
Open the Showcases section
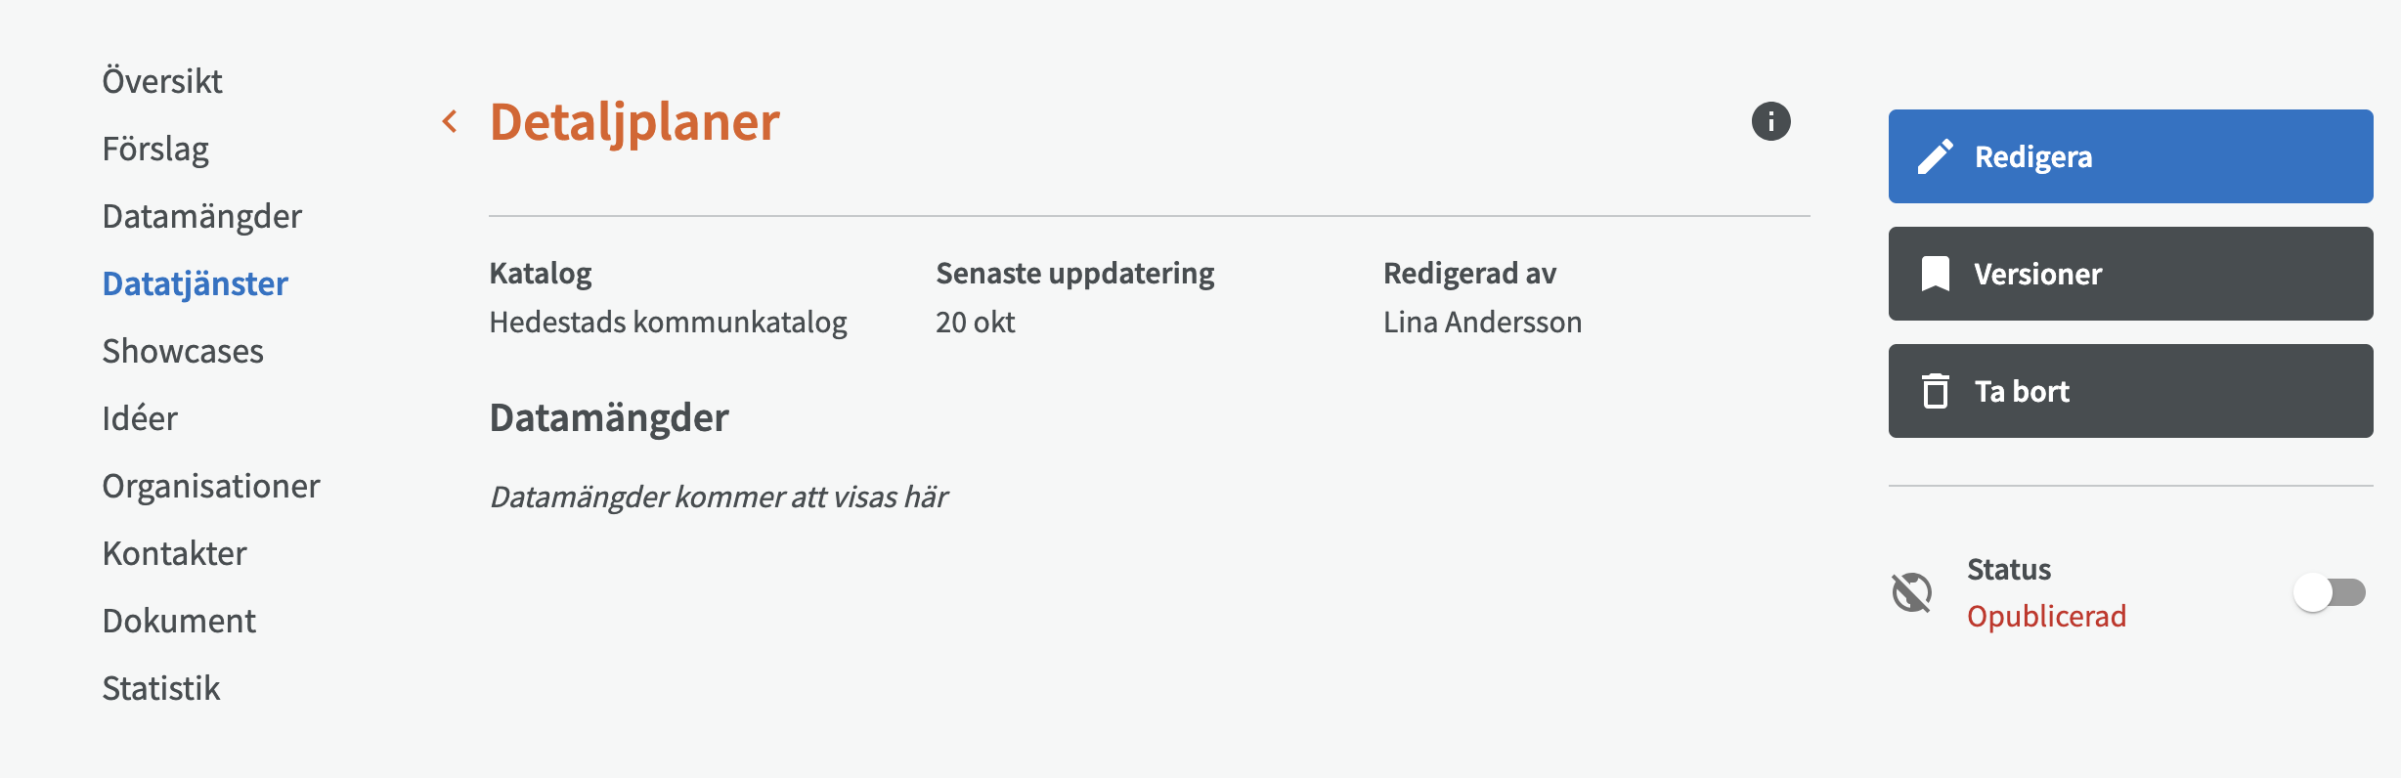pos(183,351)
